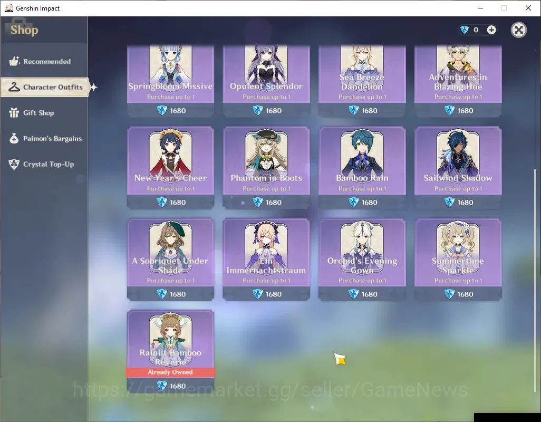Select the Springbloom Missive outfit portrait

170,68
